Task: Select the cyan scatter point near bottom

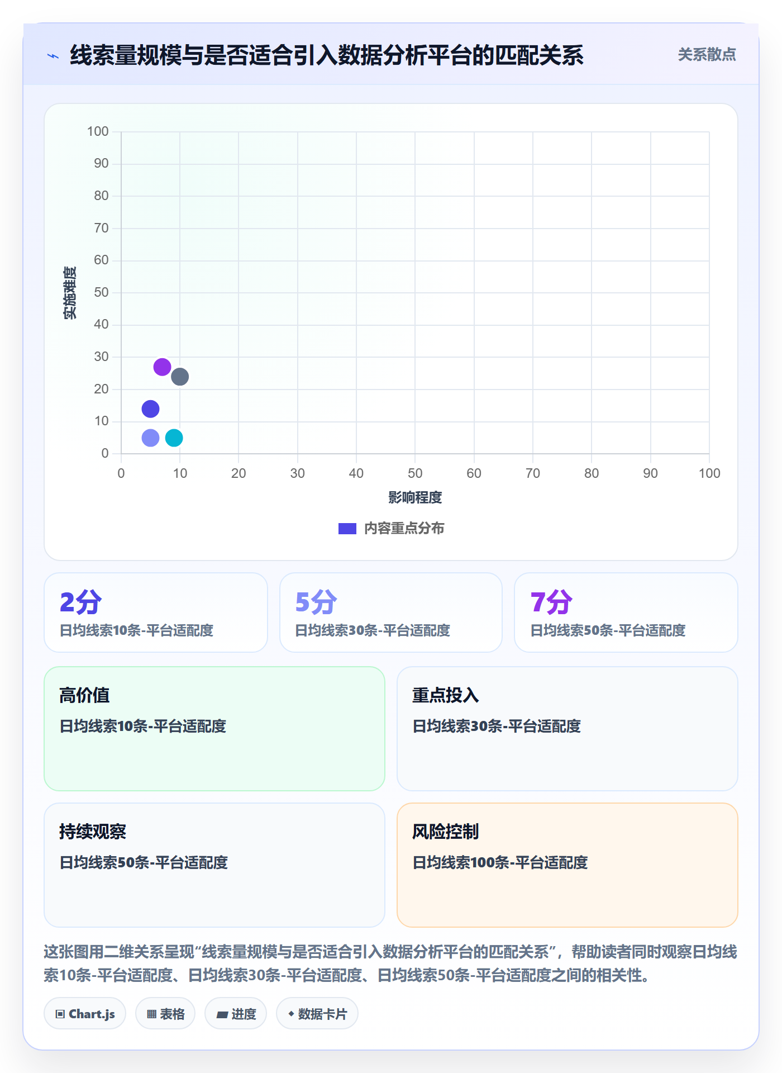Action: (x=174, y=438)
